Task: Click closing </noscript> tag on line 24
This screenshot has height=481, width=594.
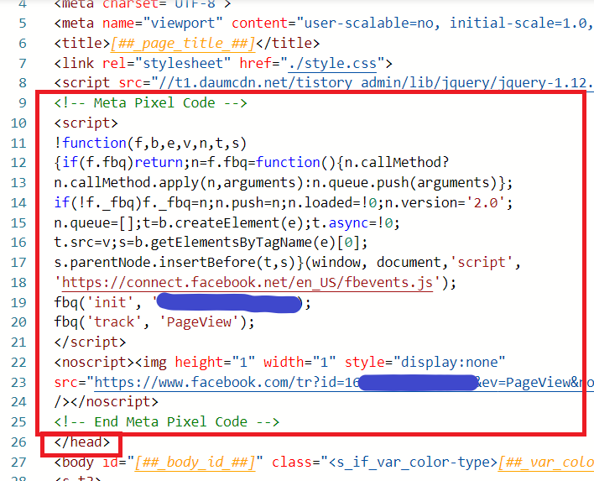Action: pos(114,401)
